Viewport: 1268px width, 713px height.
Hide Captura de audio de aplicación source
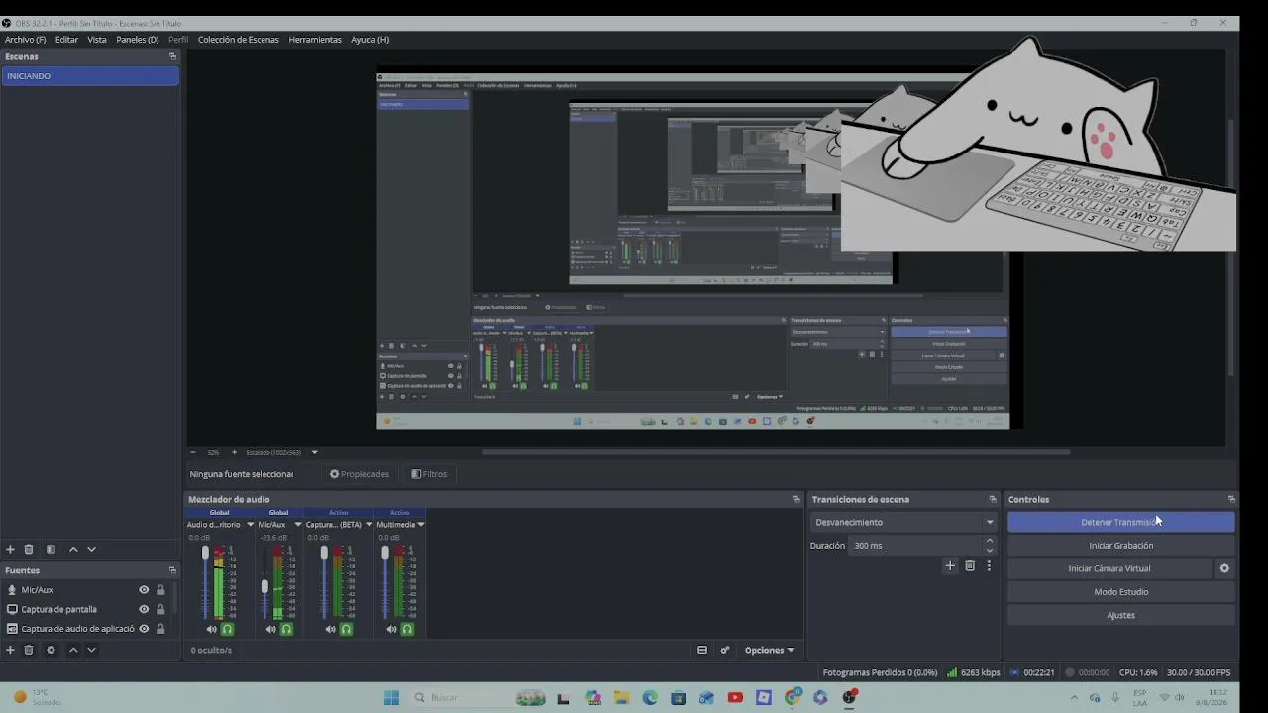click(x=144, y=628)
